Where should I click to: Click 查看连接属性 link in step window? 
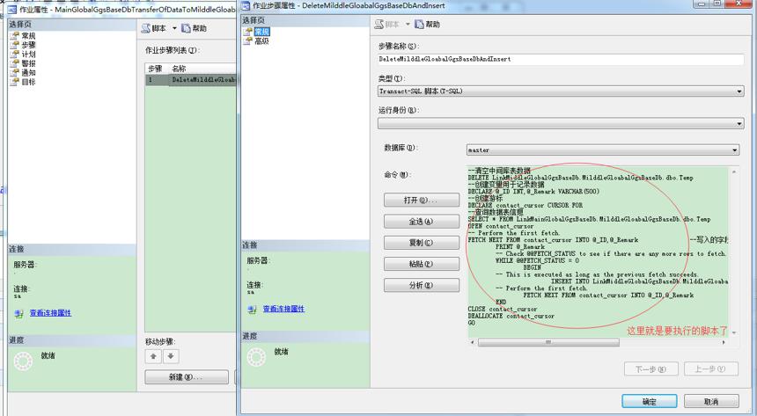tap(283, 309)
